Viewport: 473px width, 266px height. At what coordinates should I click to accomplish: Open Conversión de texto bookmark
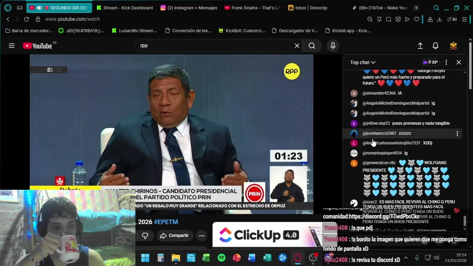click(188, 31)
